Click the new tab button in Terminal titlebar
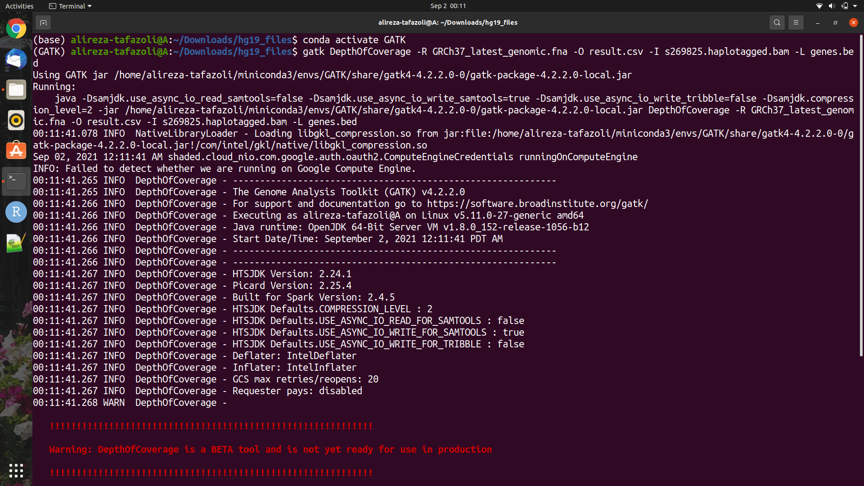Viewport: 864px width, 486px height. 43,22
